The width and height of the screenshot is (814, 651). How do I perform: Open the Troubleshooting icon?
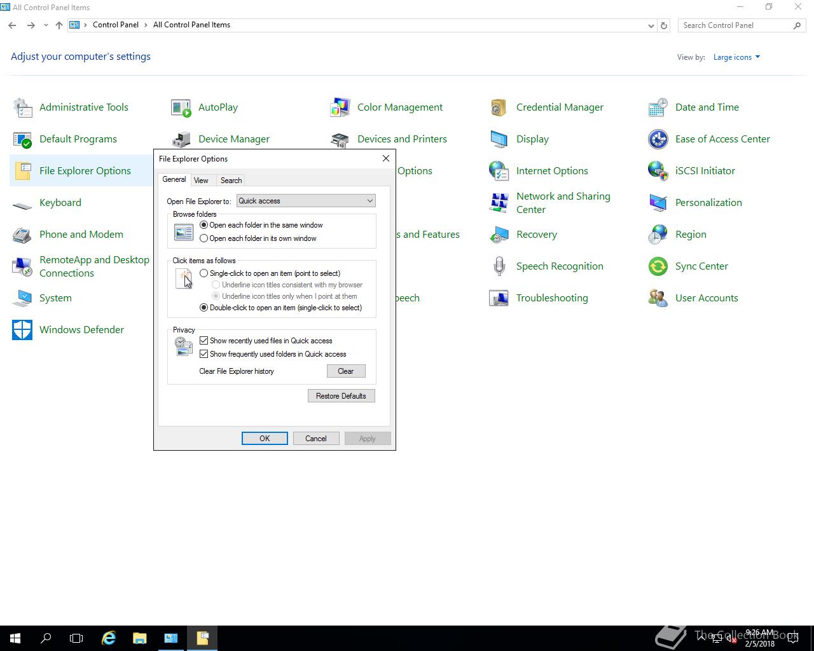click(499, 298)
